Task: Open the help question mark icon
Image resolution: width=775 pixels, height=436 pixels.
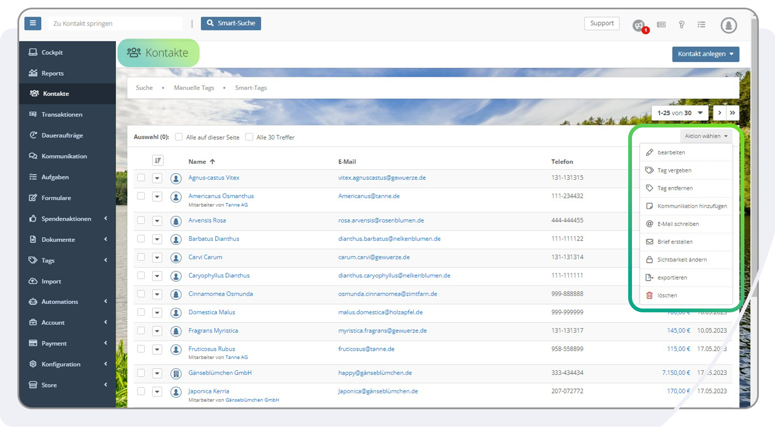Action: [681, 25]
